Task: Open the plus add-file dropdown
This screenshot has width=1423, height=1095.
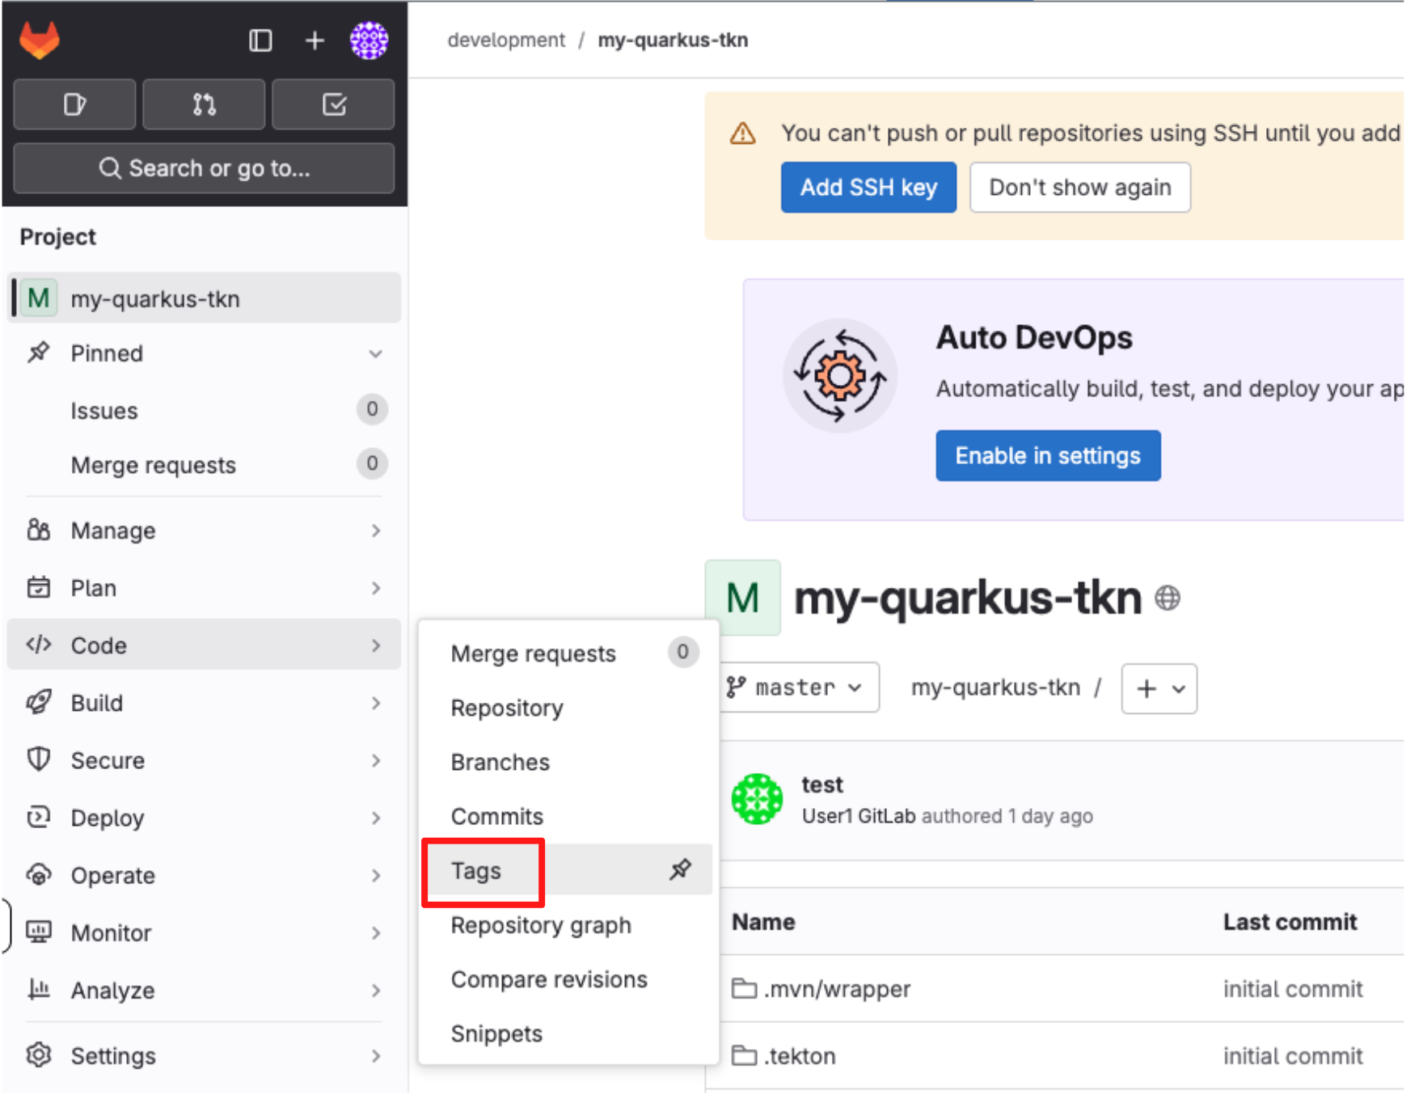Action: tap(1159, 689)
